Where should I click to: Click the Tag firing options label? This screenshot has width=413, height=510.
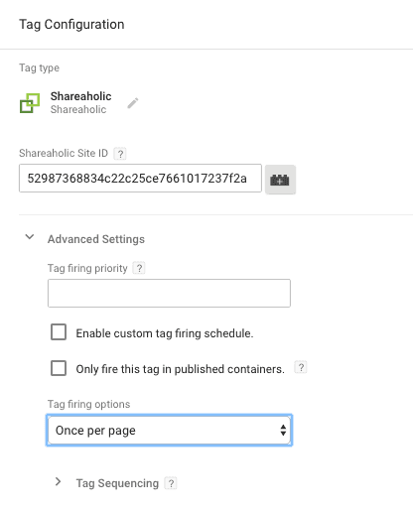(88, 404)
